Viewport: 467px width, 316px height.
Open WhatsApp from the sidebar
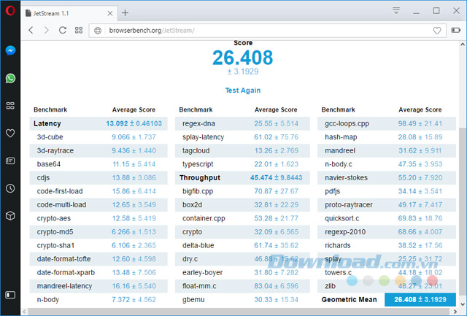[10, 78]
